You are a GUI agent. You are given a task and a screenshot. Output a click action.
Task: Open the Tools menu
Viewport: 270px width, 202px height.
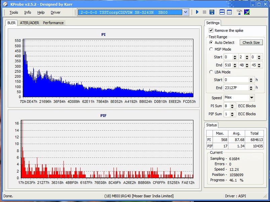point(14,12)
